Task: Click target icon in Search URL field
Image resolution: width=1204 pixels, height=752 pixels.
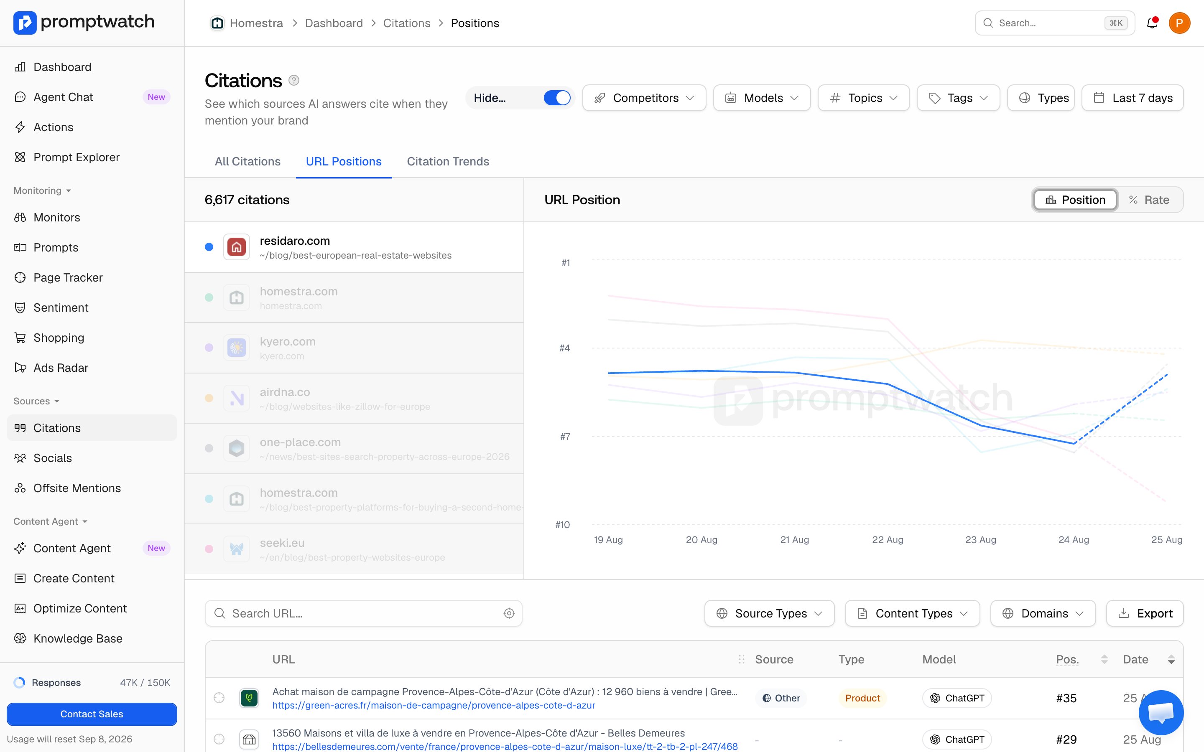Action: click(x=509, y=613)
